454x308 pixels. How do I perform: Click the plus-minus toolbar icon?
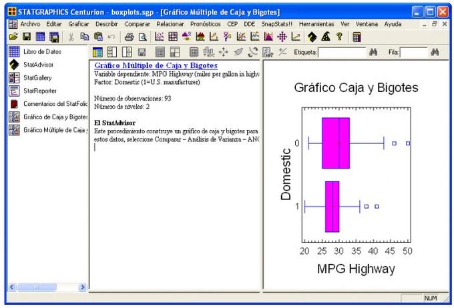[x=282, y=52]
